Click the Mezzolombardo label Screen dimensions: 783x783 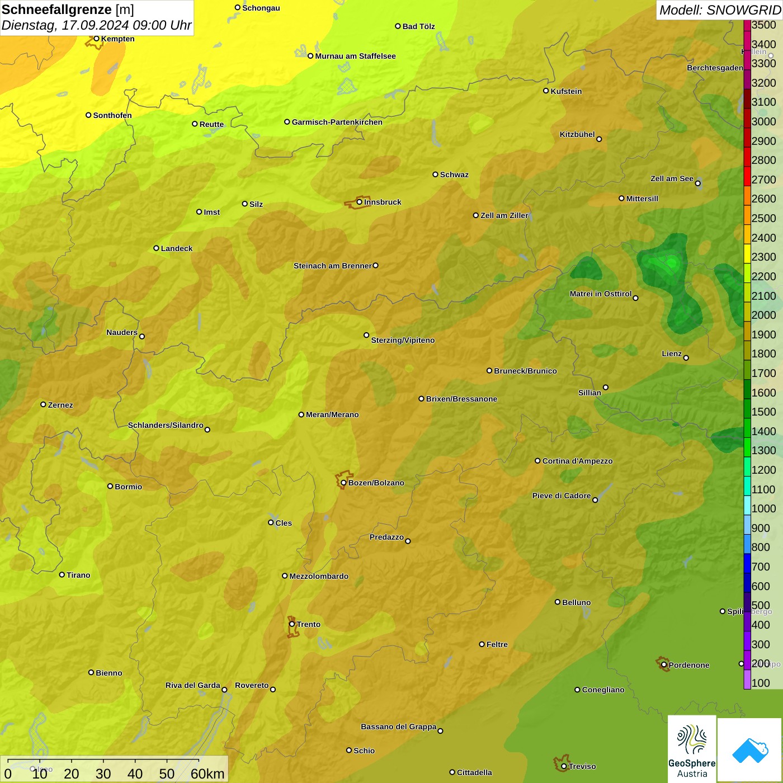click(319, 576)
